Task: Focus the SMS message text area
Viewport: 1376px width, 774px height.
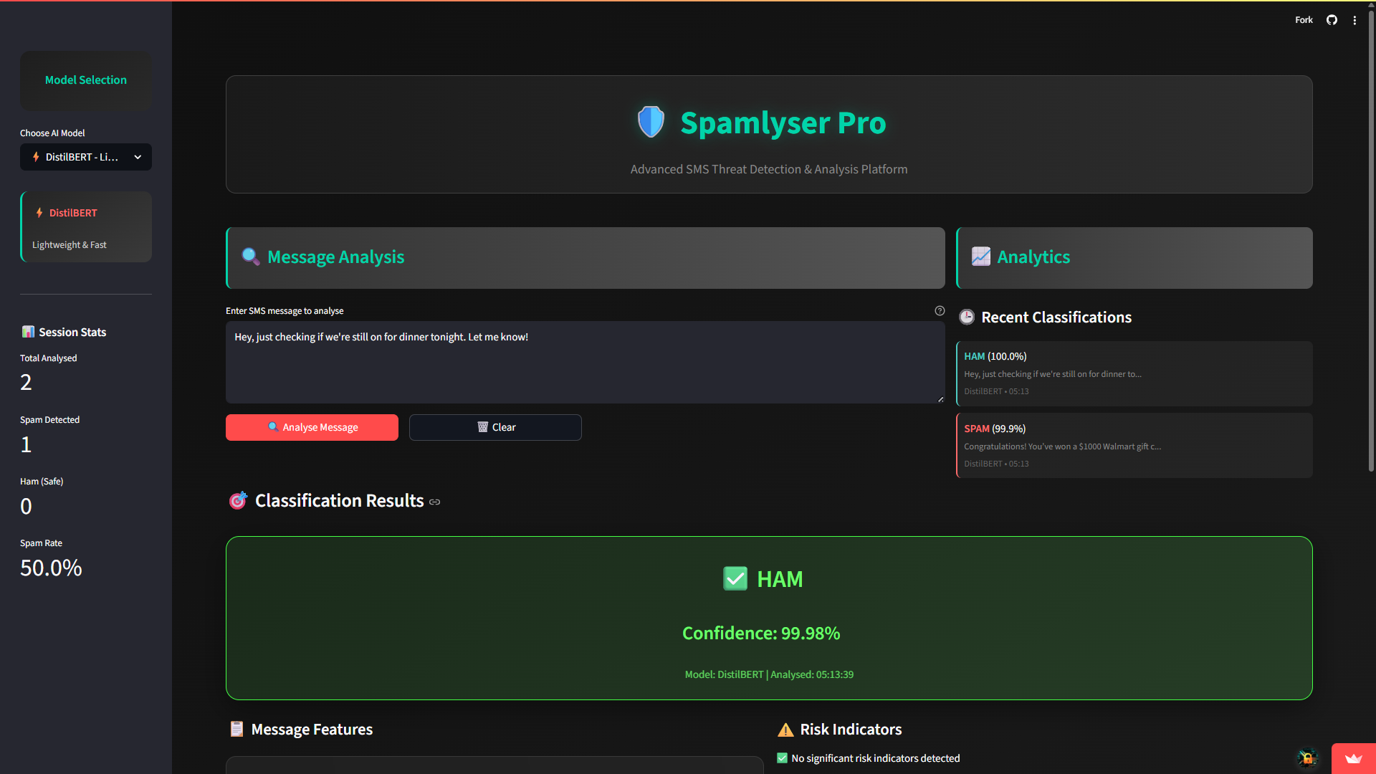Action: [585, 362]
